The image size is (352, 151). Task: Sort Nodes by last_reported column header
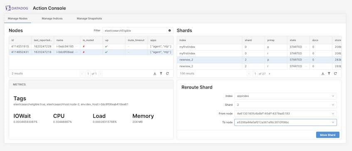pos(43,40)
